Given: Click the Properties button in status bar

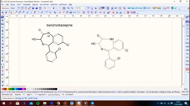Looking at the screenshot, I should pyautogui.click(x=185, y=95).
